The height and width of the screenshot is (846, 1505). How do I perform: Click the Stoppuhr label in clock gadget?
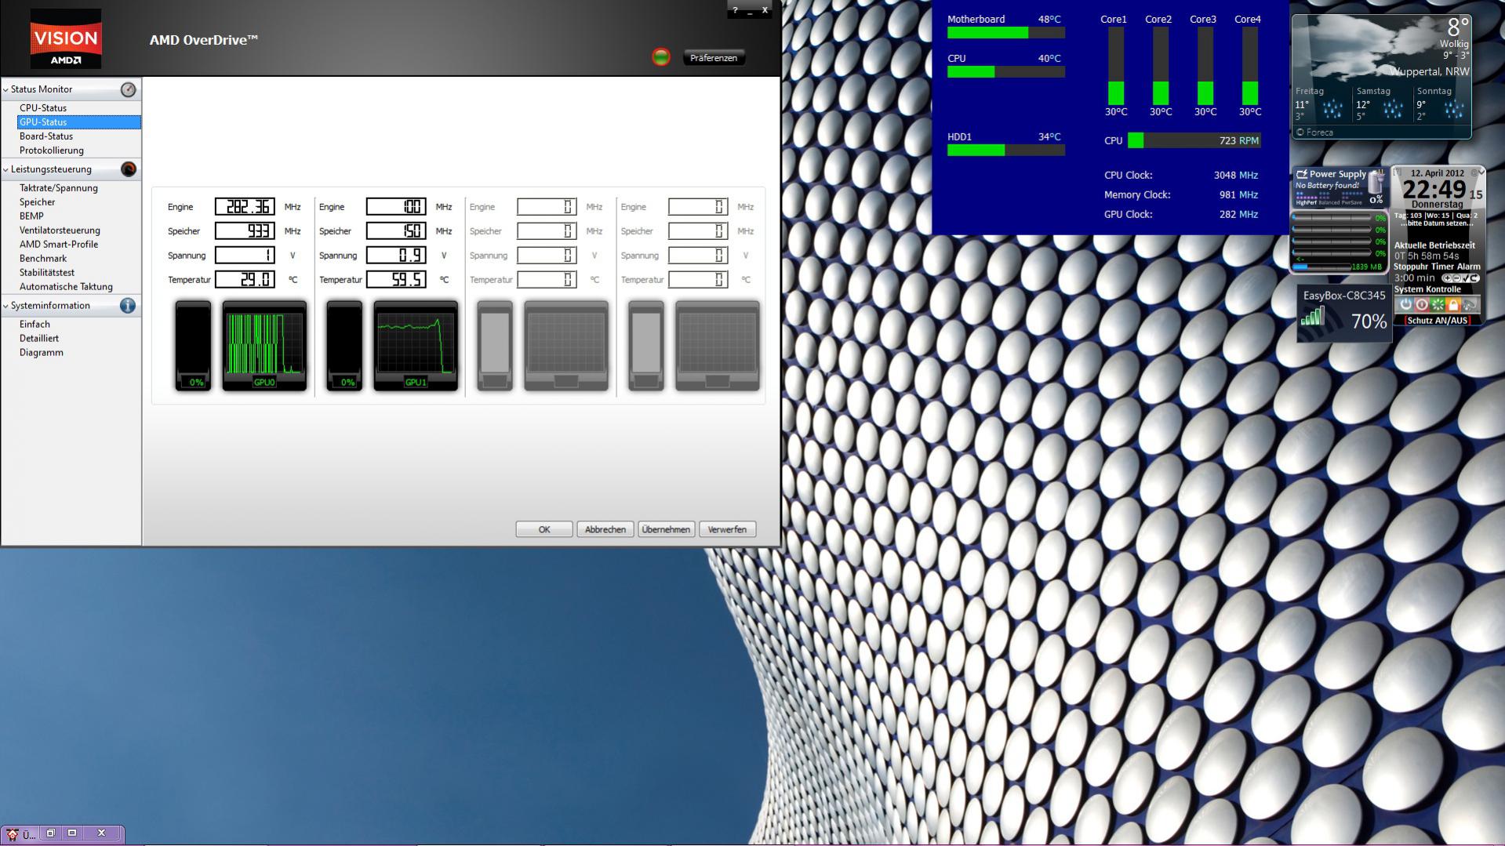(x=1412, y=267)
